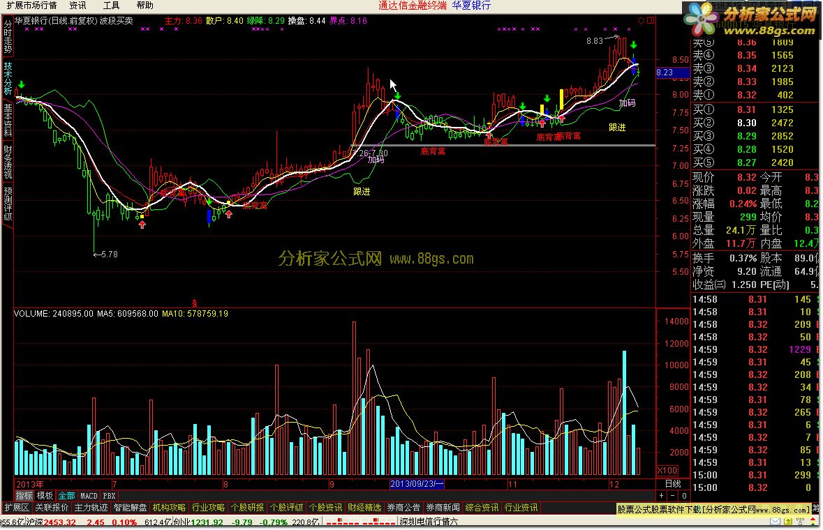823x530 pixels.
Task: Click the 主力: 8.36 indicator label
Action: pyautogui.click(x=183, y=21)
